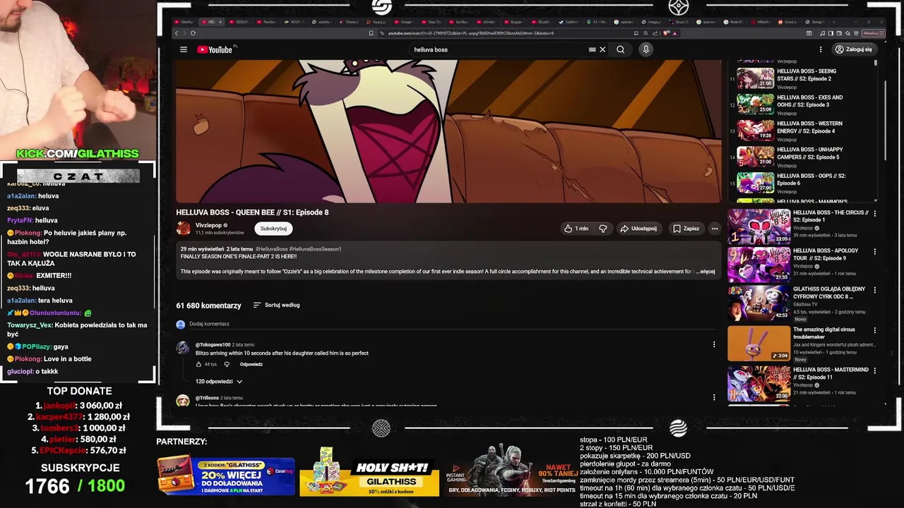Open more actions ellipsis next to Zapisz

tap(715, 229)
